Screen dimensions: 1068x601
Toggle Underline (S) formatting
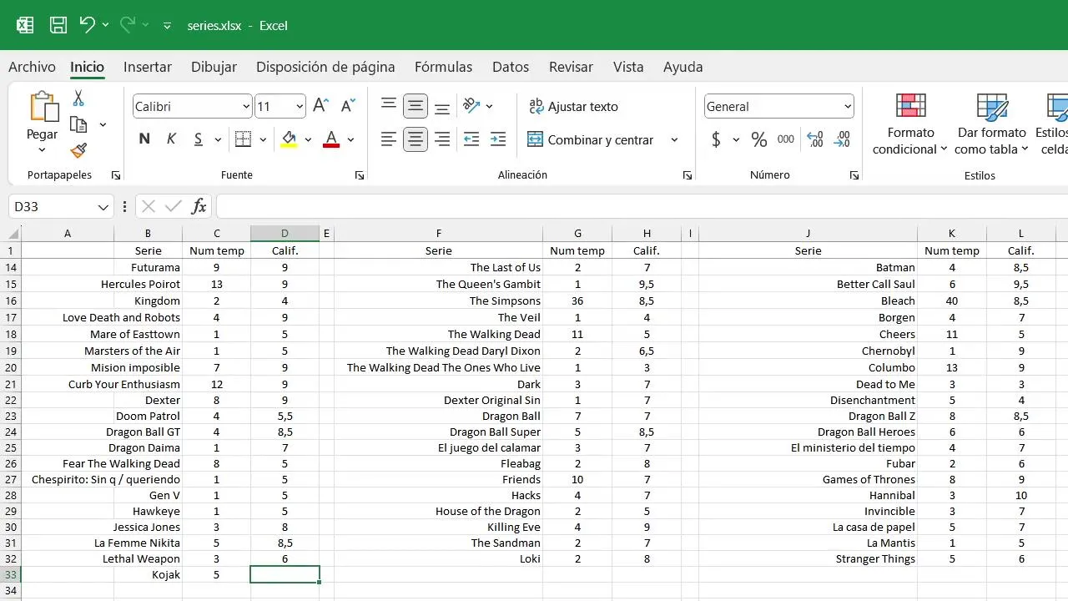coord(198,139)
